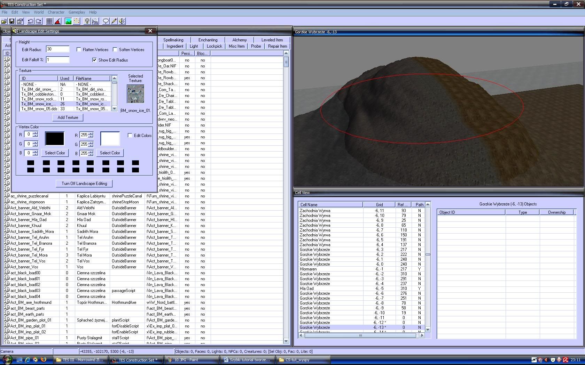Click the Open file toolbar icon
The height and width of the screenshot is (365, 585).
click(x=4, y=21)
